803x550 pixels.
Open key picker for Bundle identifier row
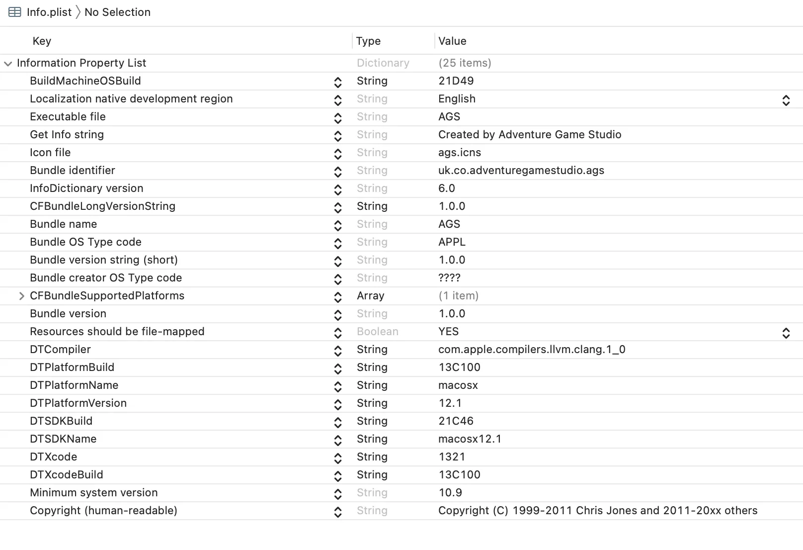(x=338, y=172)
